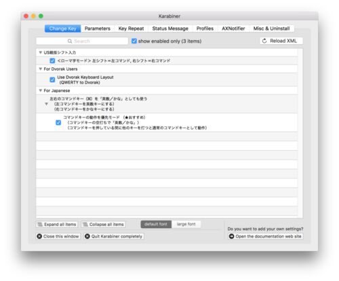Click the red close window button

pyautogui.click(x=26, y=16)
